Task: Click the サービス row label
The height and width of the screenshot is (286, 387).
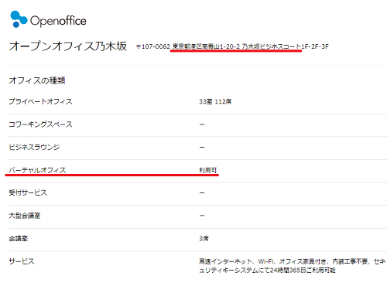Action: (22, 261)
